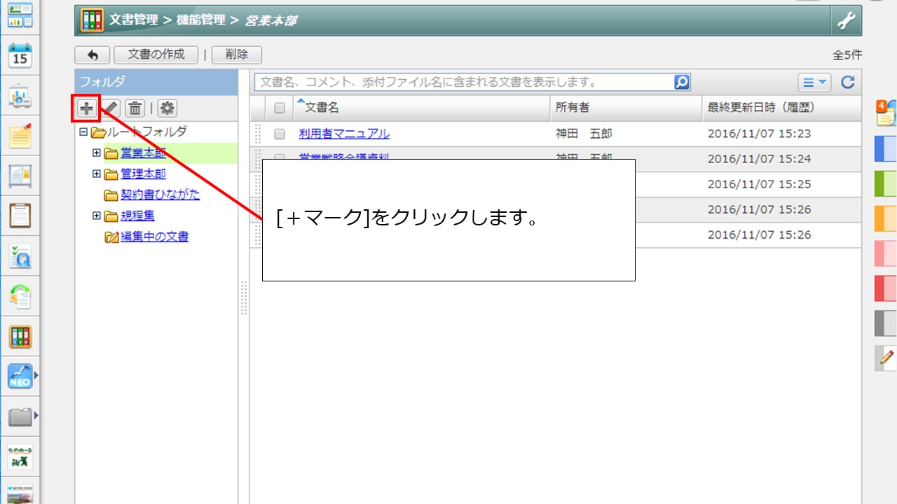Click the add folder plus icon
The height and width of the screenshot is (504, 897).
86,108
